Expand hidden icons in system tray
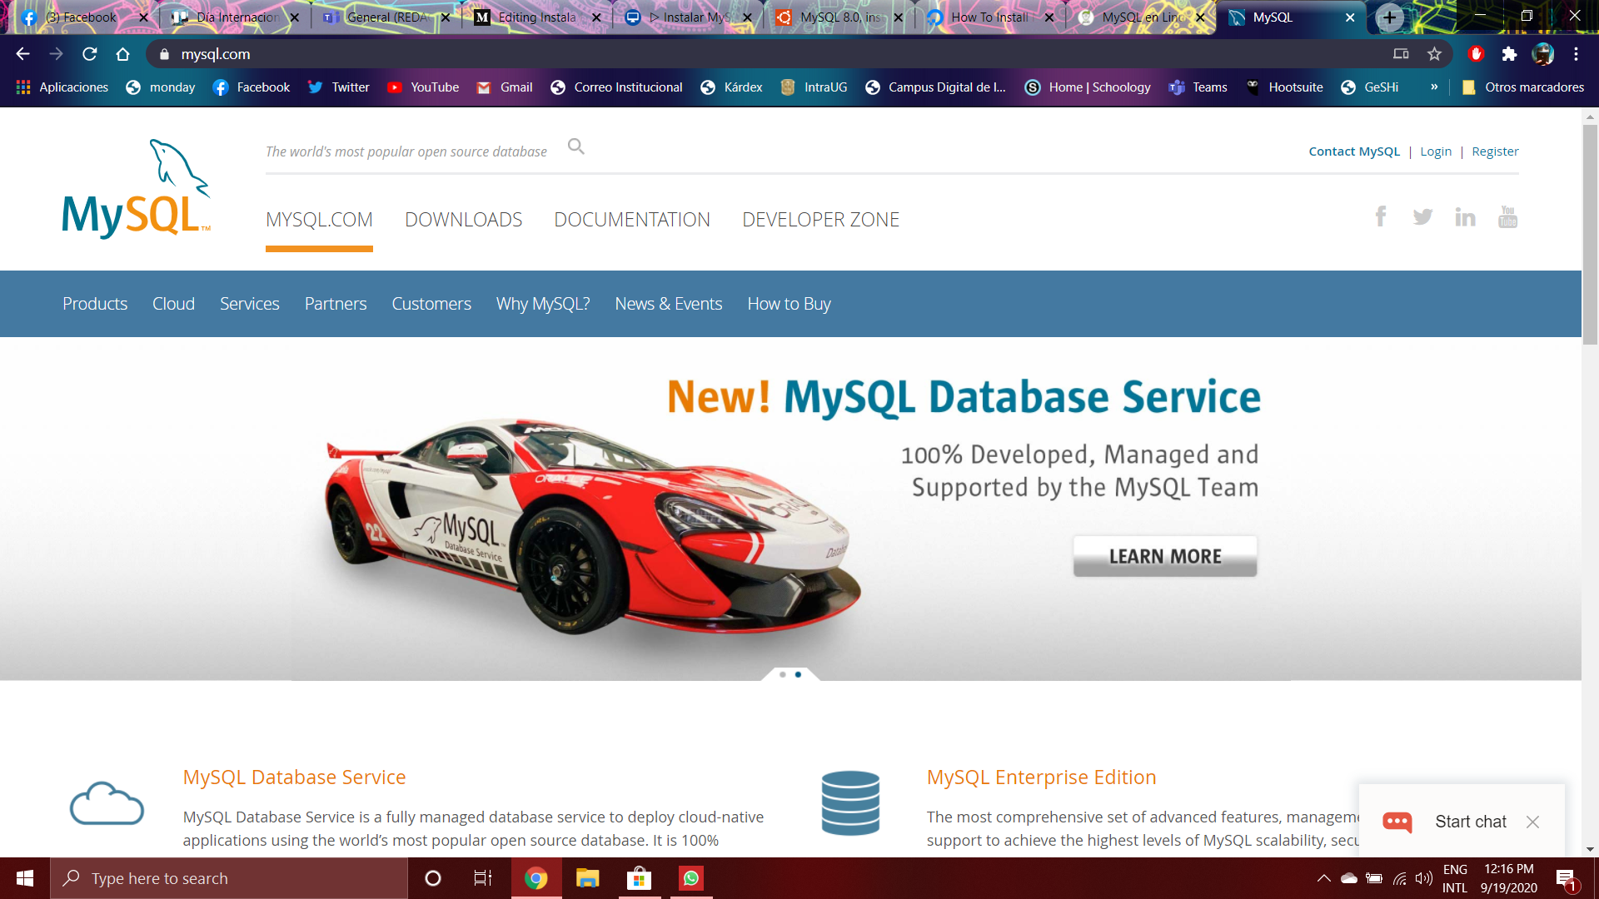1599x899 pixels. point(1324,878)
